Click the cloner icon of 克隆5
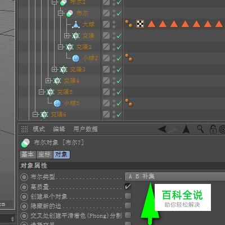The width and height of the screenshot is (225, 225). point(51,92)
